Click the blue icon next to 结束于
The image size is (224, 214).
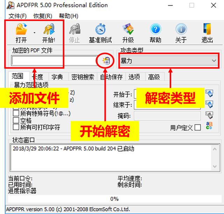pyautogui.click(x=209, y=104)
